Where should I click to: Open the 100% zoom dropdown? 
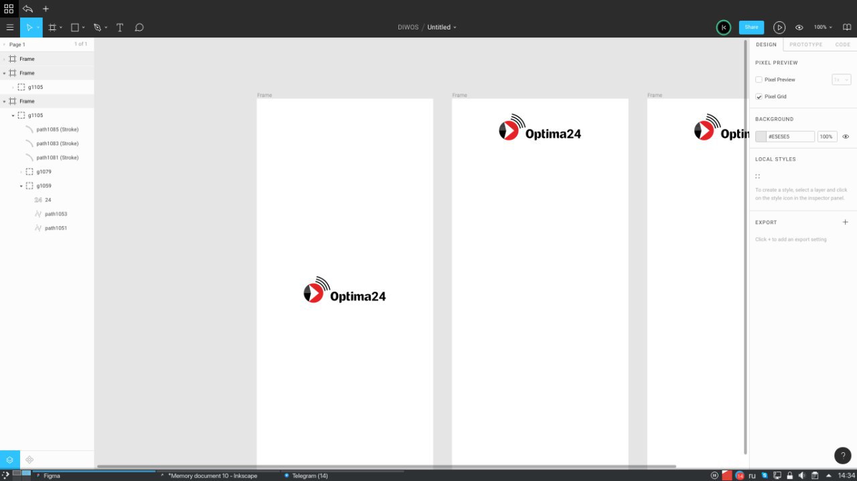click(823, 27)
